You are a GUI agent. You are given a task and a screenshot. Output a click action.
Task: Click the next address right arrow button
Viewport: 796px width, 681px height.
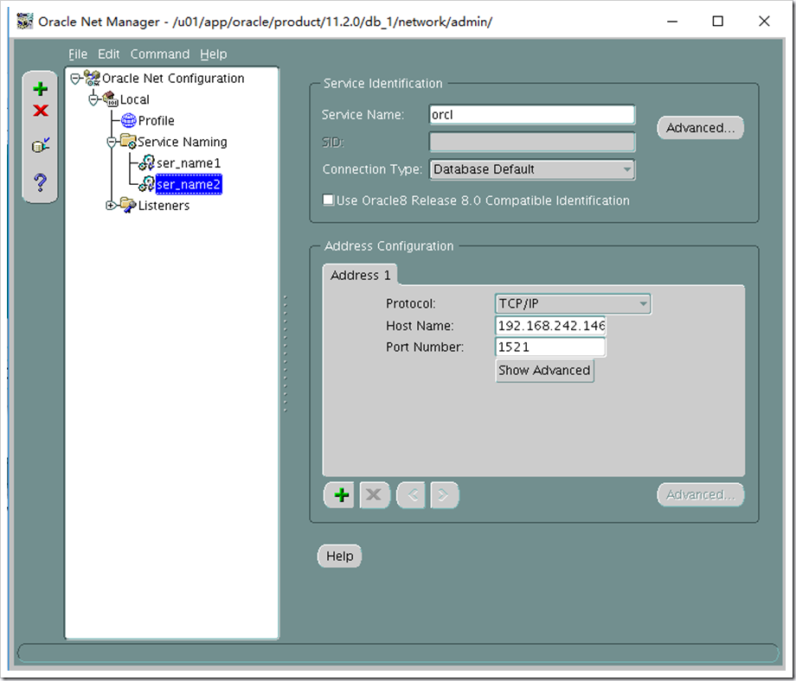pyautogui.click(x=444, y=495)
